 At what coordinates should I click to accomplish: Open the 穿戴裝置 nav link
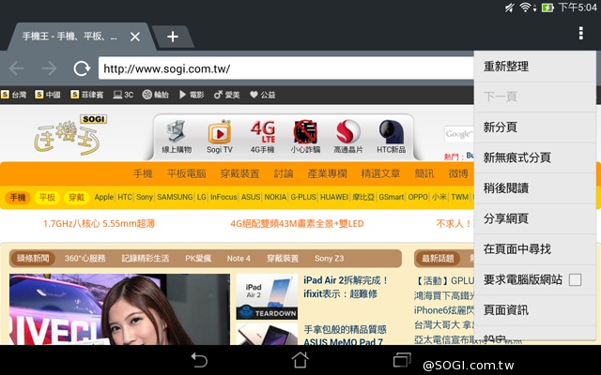[239, 173]
